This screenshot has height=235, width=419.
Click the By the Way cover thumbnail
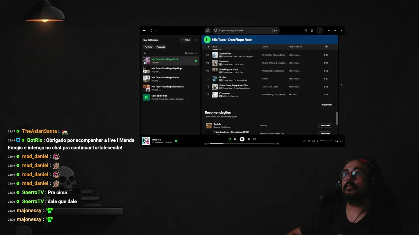pyautogui.click(x=215, y=55)
